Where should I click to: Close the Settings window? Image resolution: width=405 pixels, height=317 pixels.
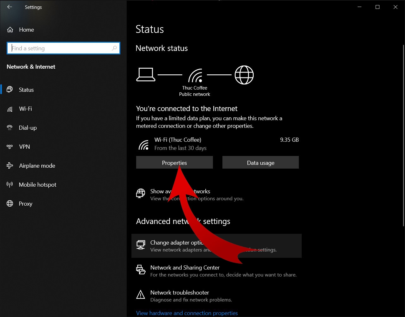(396, 7)
